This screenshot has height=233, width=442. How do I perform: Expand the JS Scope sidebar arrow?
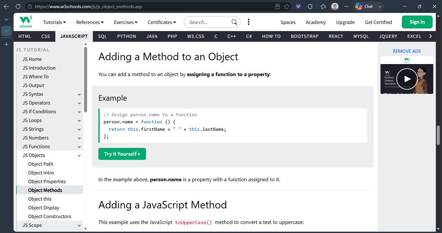tap(79, 226)
